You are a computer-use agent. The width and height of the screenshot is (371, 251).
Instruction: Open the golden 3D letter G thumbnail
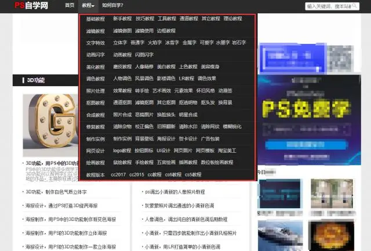click(x=50, y=125)
